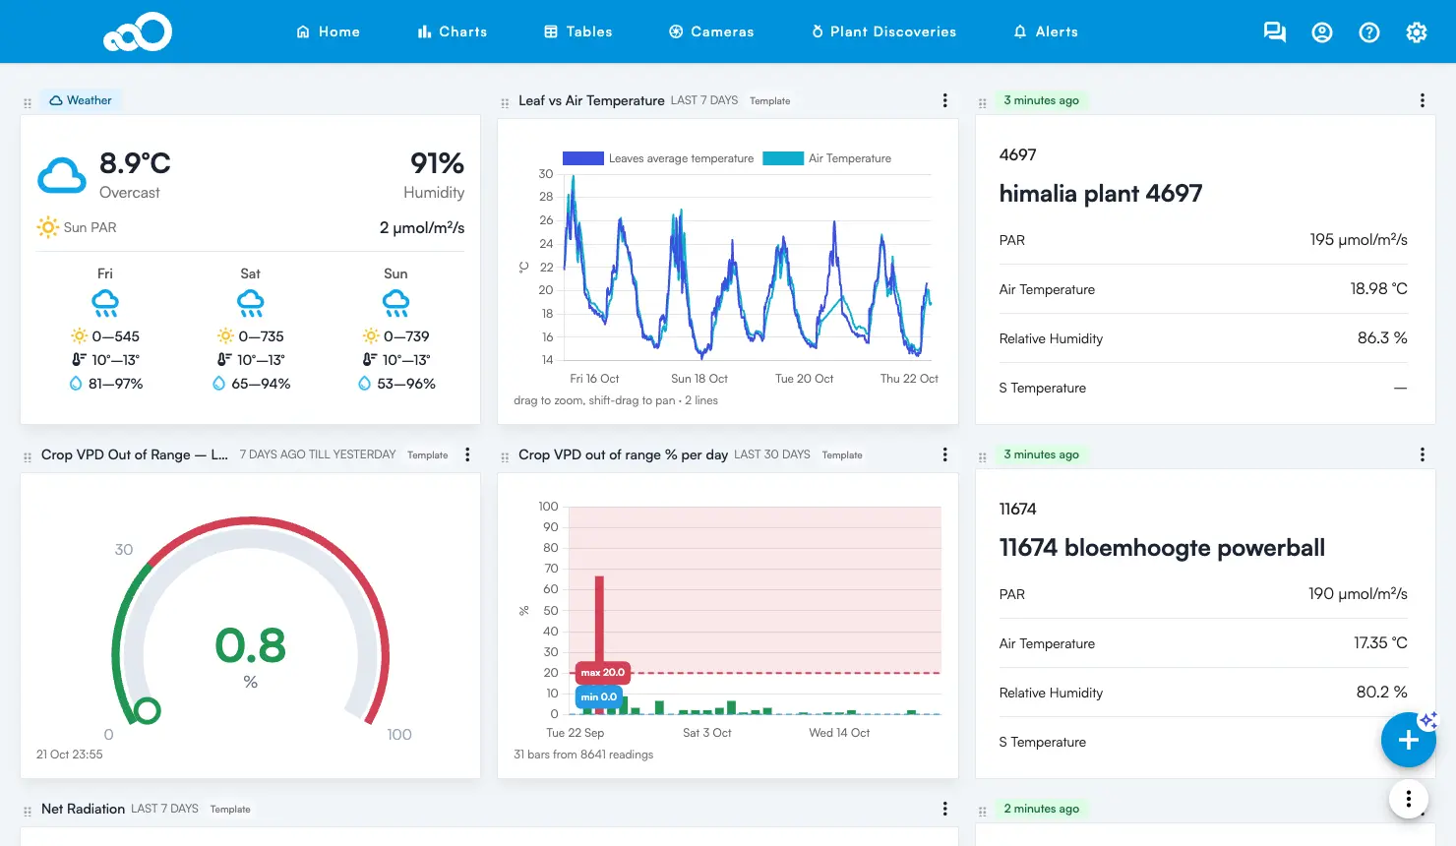Toggle Air Temperature legend swatch

click(x=782, y=158)
